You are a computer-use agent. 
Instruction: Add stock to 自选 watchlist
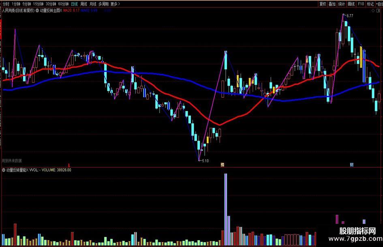tap(380, 4)
